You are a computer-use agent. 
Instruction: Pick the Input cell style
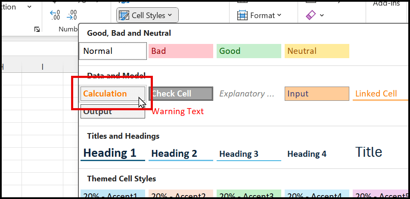coord(317,93)
